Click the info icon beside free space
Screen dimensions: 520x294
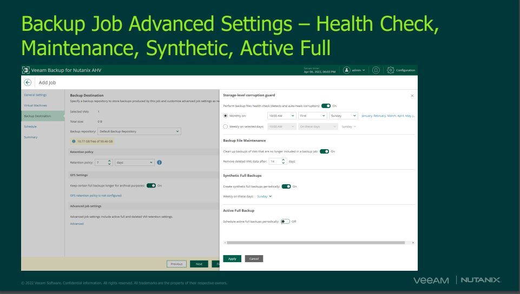coord(74,142)
